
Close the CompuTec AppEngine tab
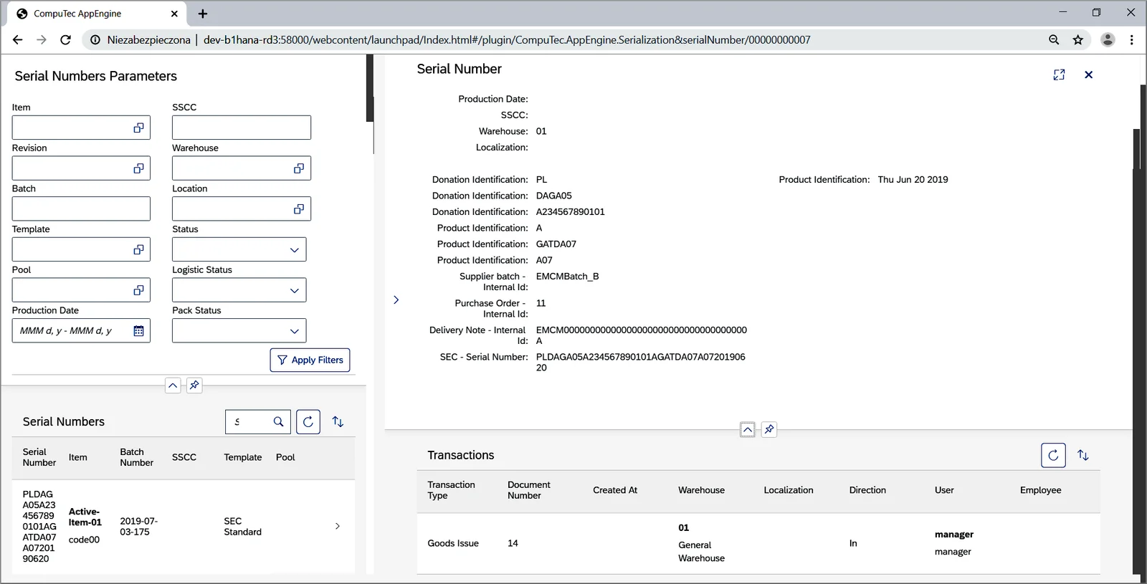174,14
